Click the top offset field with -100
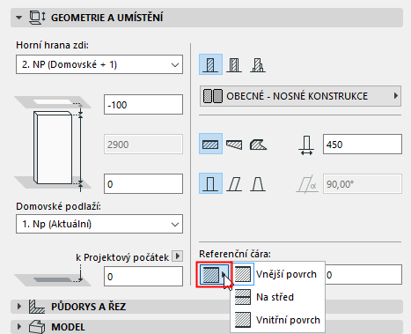The image size is (411, 334). [x=143, y=105]
